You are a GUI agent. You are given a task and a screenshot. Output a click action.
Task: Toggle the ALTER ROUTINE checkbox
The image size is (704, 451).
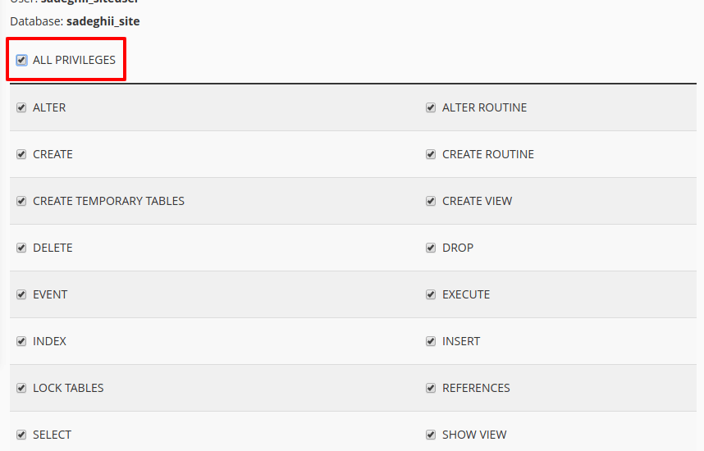[x=431, y=107]
